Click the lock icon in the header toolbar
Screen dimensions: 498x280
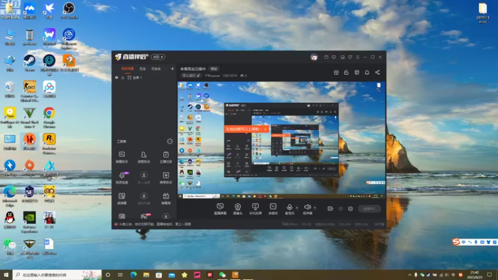point(346,72)
